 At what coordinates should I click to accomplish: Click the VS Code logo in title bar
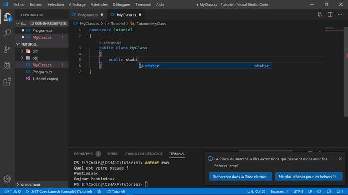click(x=5, y=4)
